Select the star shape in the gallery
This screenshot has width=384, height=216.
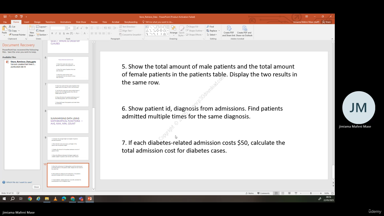(164, 34)
